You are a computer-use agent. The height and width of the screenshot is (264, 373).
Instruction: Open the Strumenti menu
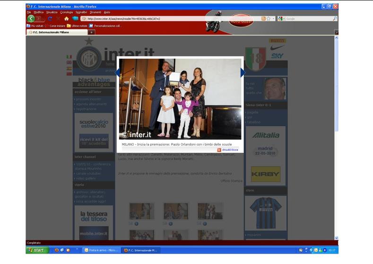(95, 12)
